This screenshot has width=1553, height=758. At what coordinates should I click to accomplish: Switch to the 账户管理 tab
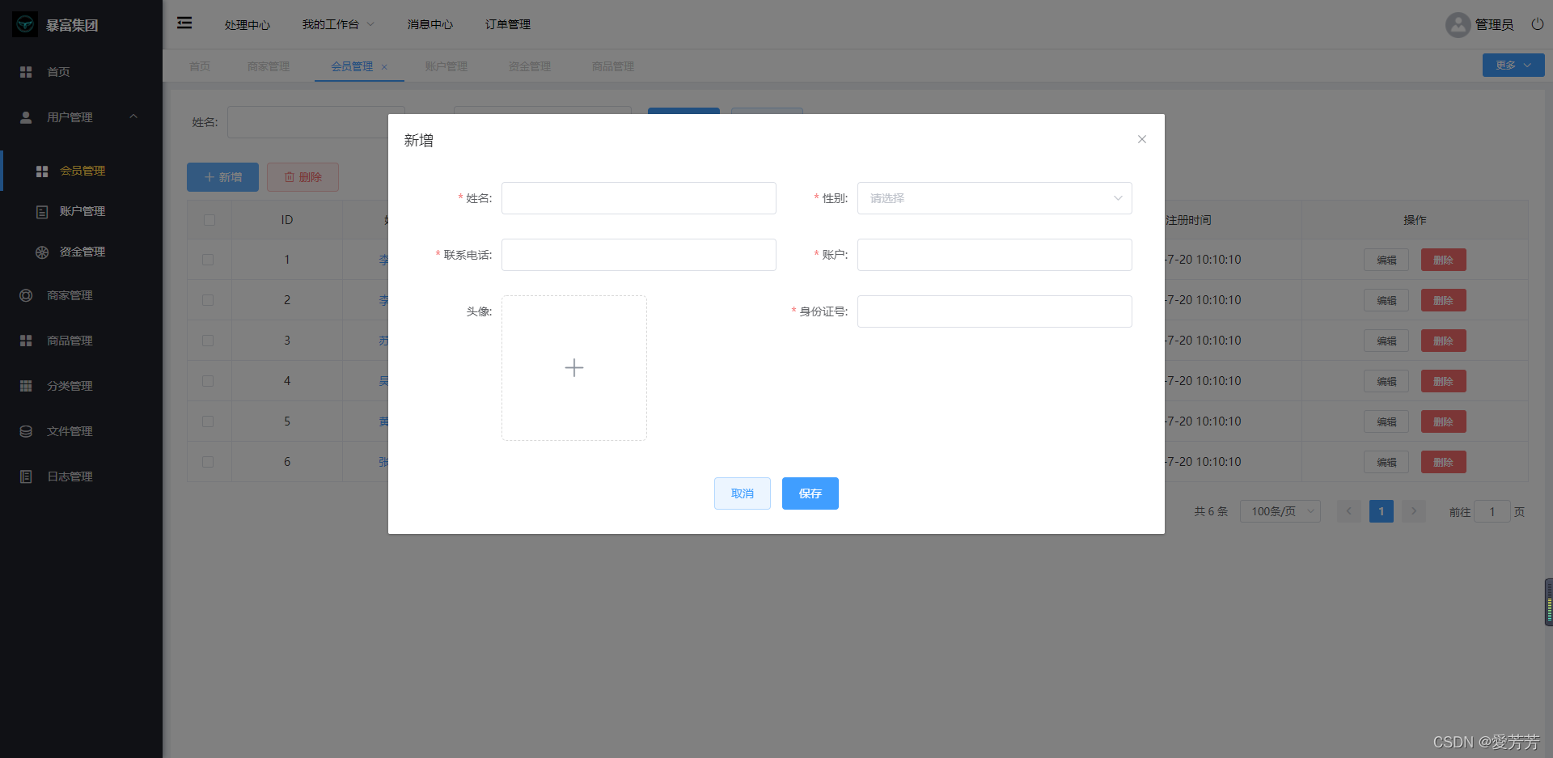446,66
